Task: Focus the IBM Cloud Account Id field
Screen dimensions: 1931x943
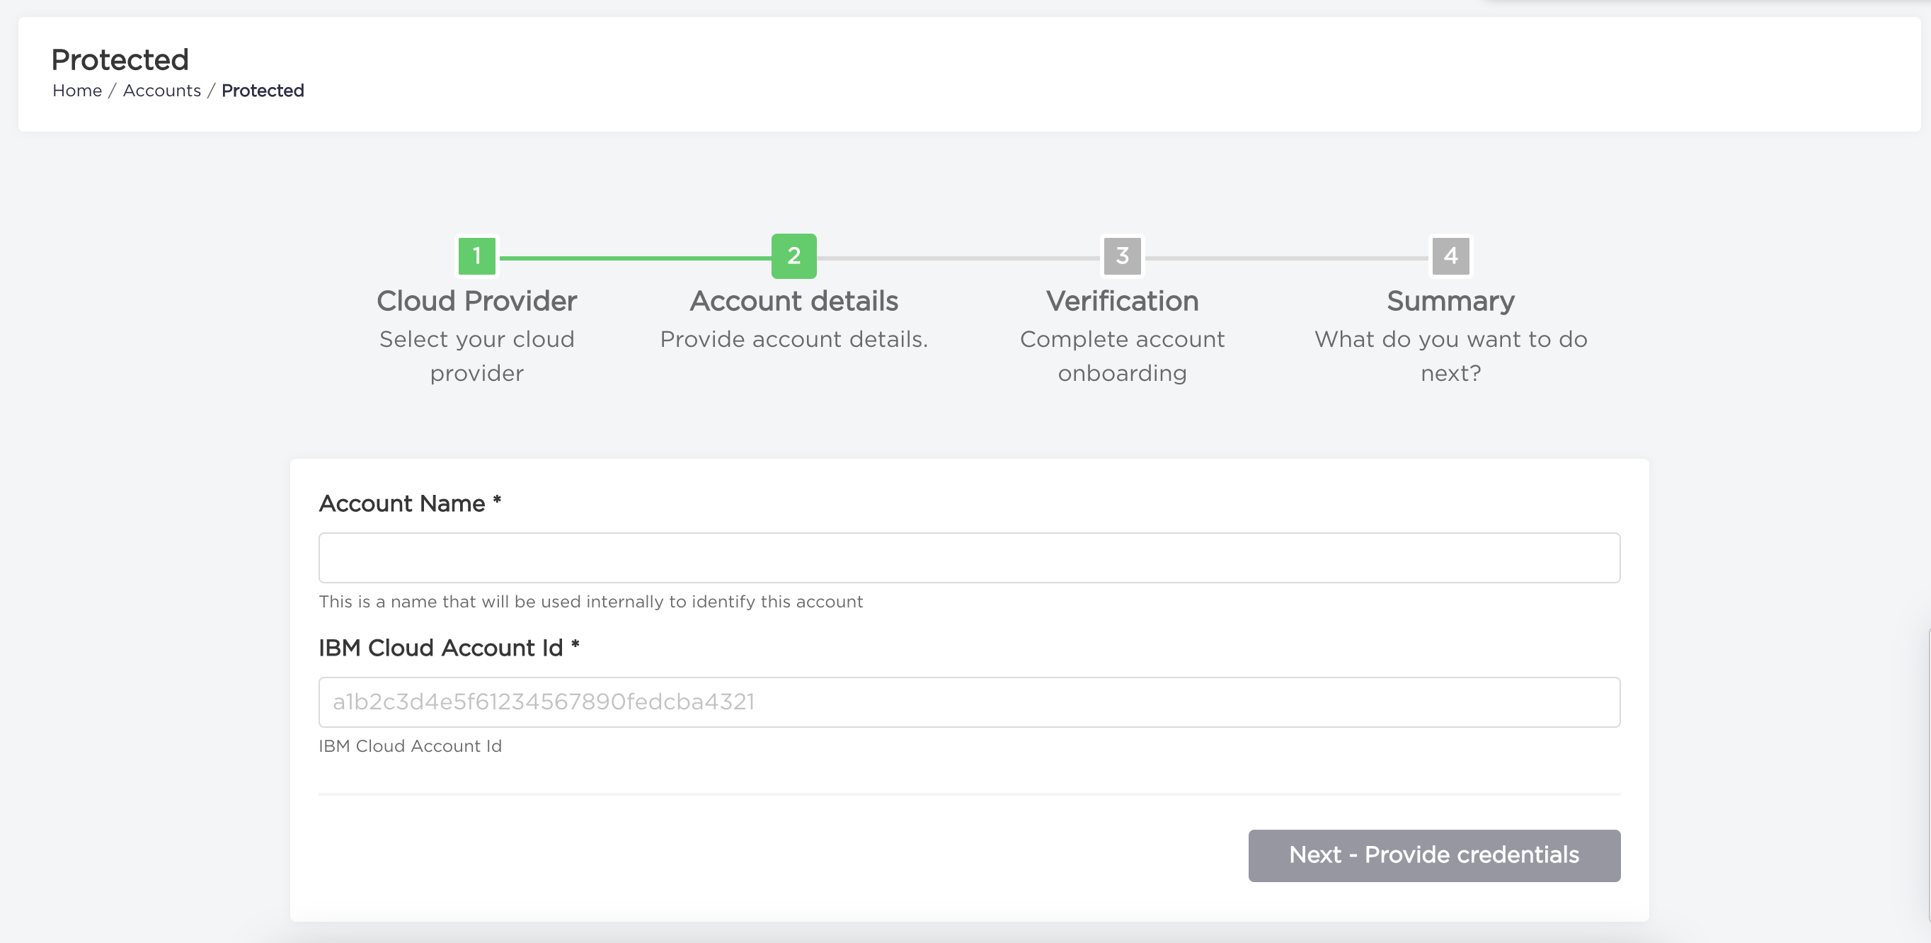Action: 968,701
